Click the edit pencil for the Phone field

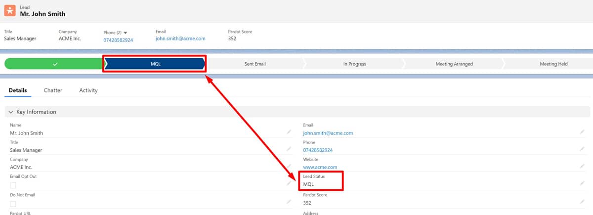[582, 149]
